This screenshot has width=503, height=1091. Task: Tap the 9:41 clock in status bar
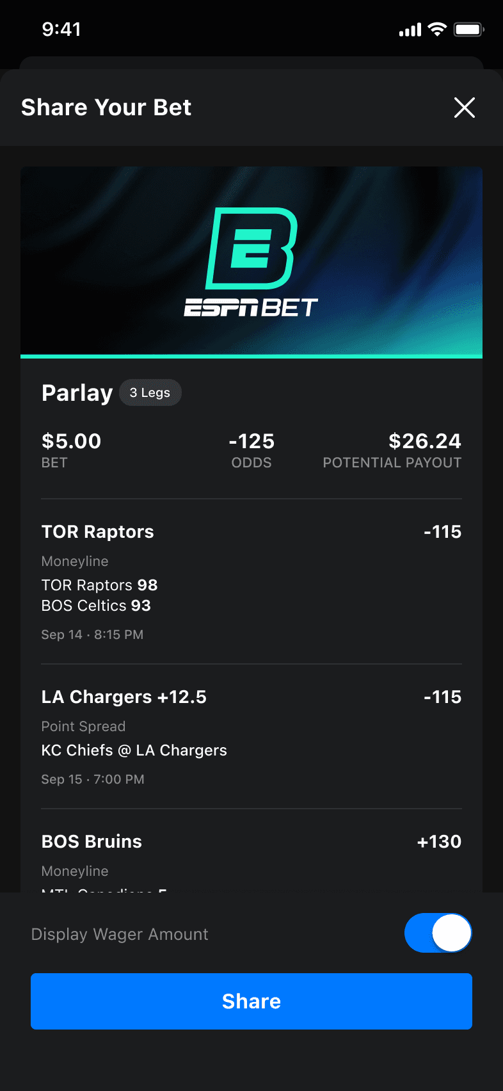click(61, 29)
